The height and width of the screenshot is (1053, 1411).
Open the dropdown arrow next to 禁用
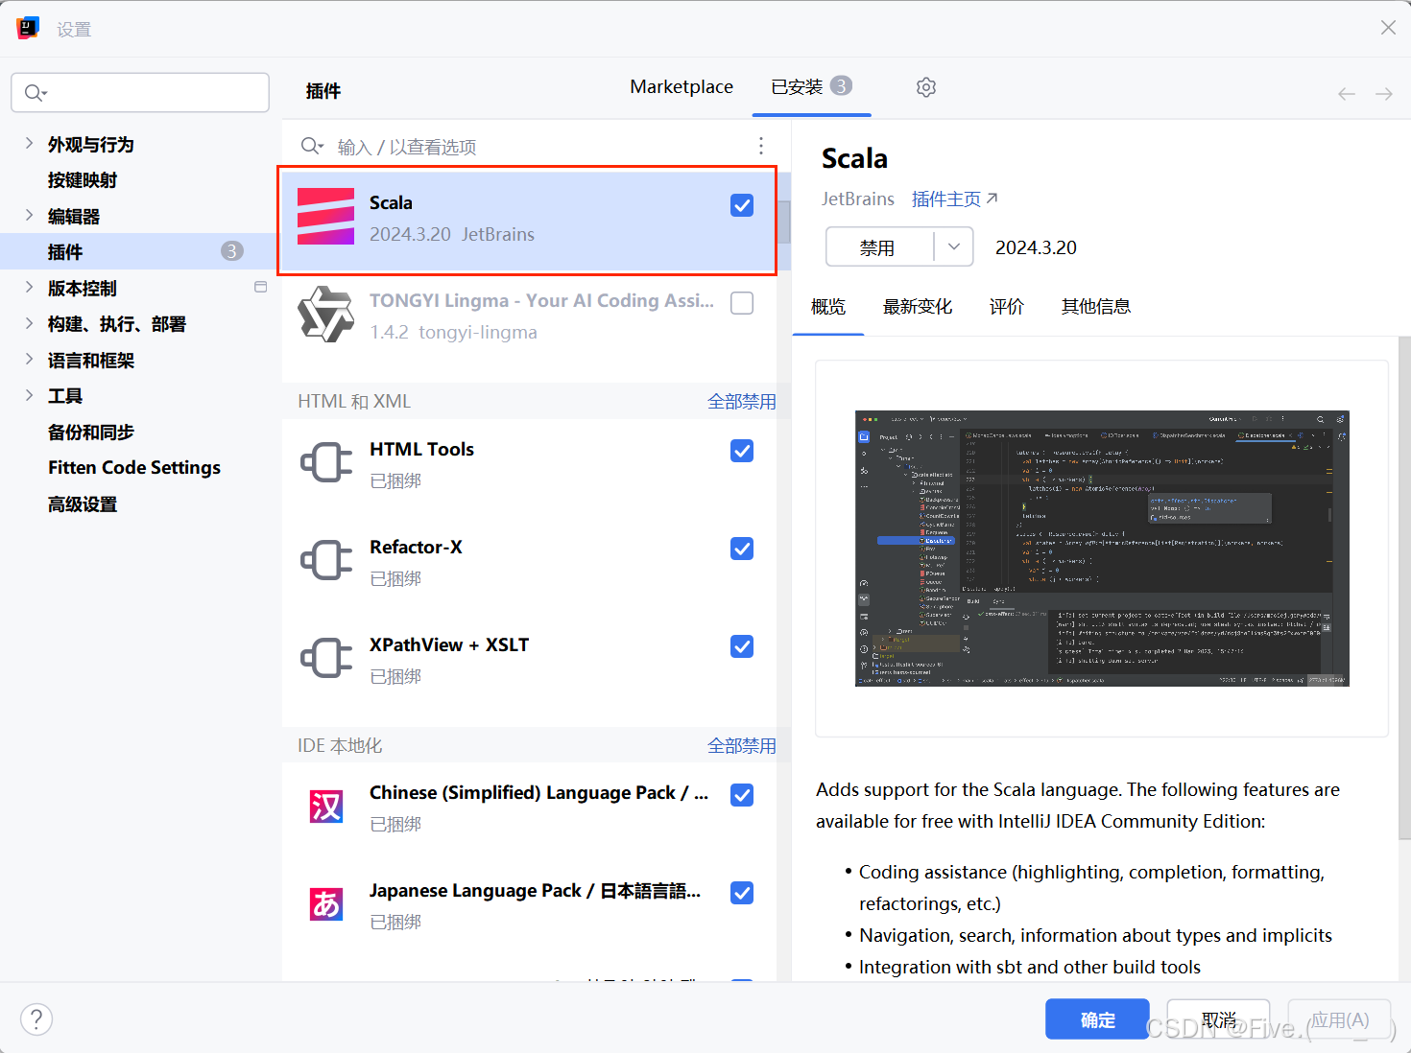coord(954,246)
